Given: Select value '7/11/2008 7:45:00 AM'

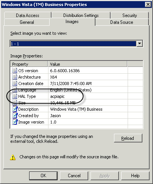Looking at the screenshot, I should point(71,83).
